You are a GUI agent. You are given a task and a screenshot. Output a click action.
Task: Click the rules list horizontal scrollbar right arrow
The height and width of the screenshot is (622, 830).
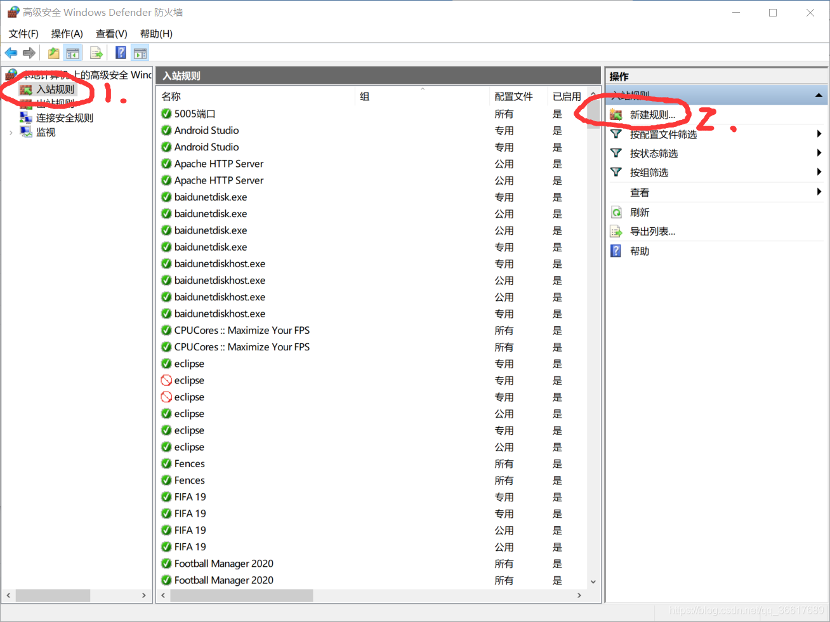pos(579,595)
